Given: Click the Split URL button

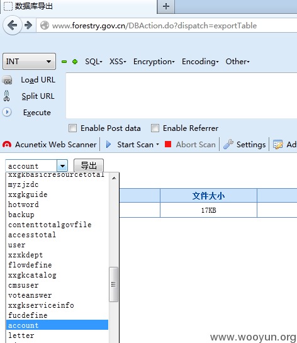Looking at the screenshot, I should tap(38, 96).
